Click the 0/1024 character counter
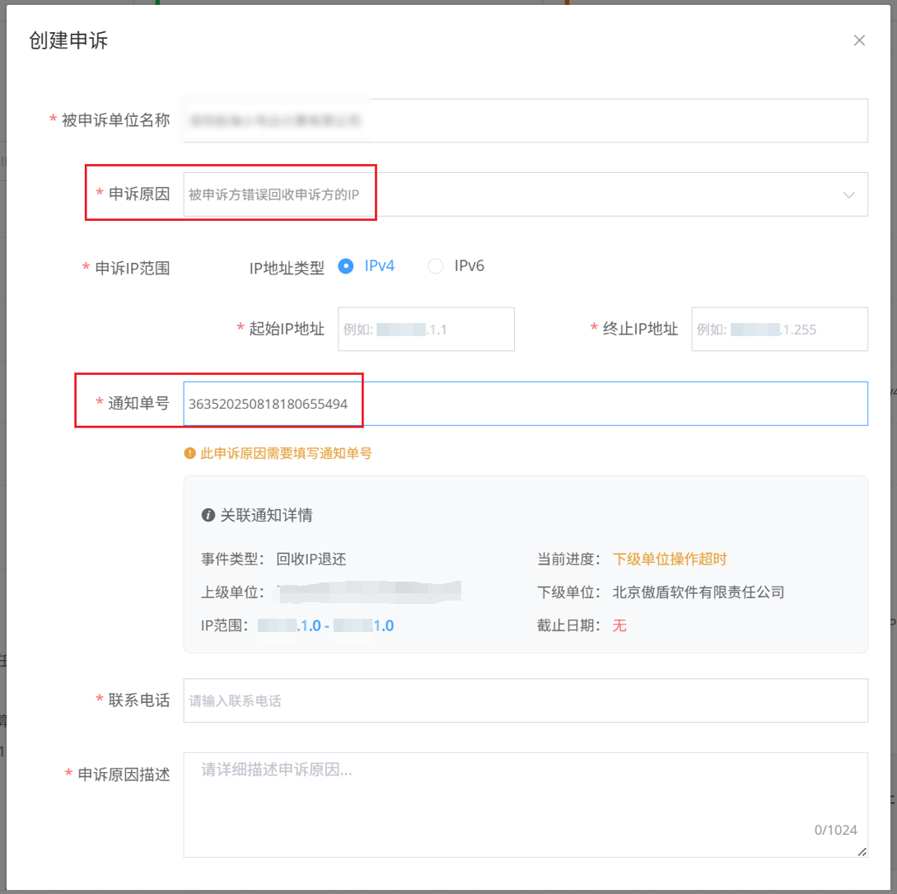 [835, 831]
